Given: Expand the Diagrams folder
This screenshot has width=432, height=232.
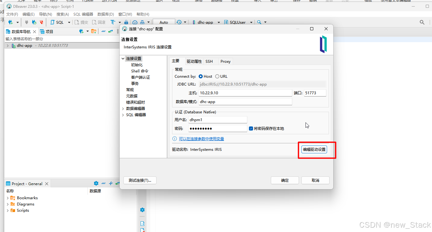Looking at the screenshot, I should click(7, 204).
